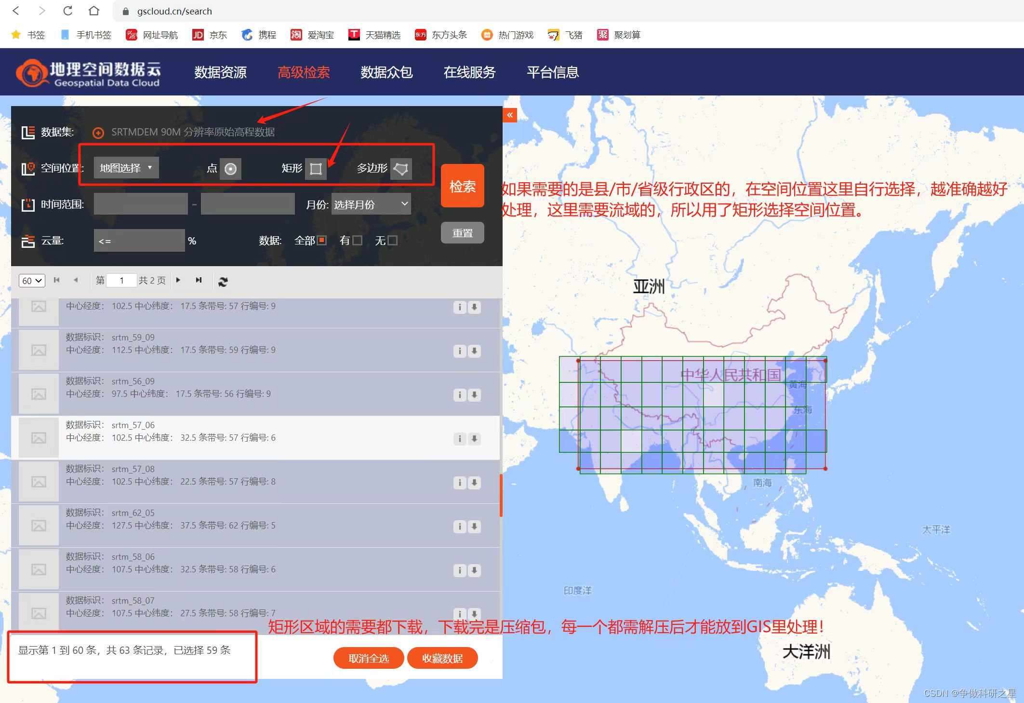Screen dimensions: 1024x703
Task: Open the 选择月份 month dropdown
Action: [x=371, y=204]
